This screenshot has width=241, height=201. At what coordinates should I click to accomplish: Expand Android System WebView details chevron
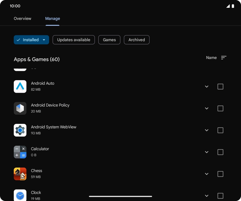[x=207, y=130]
